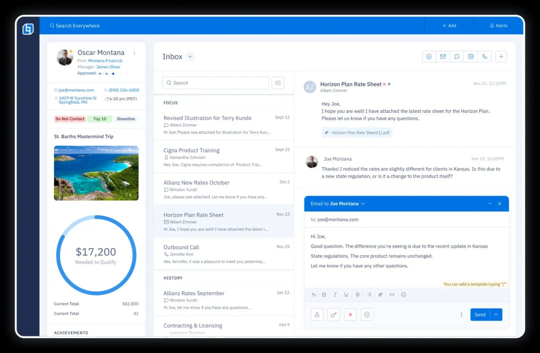This screenshot has height=353, width=540.
Task: Expand the Joe Montana recipient dropdown
Action: 363,204
